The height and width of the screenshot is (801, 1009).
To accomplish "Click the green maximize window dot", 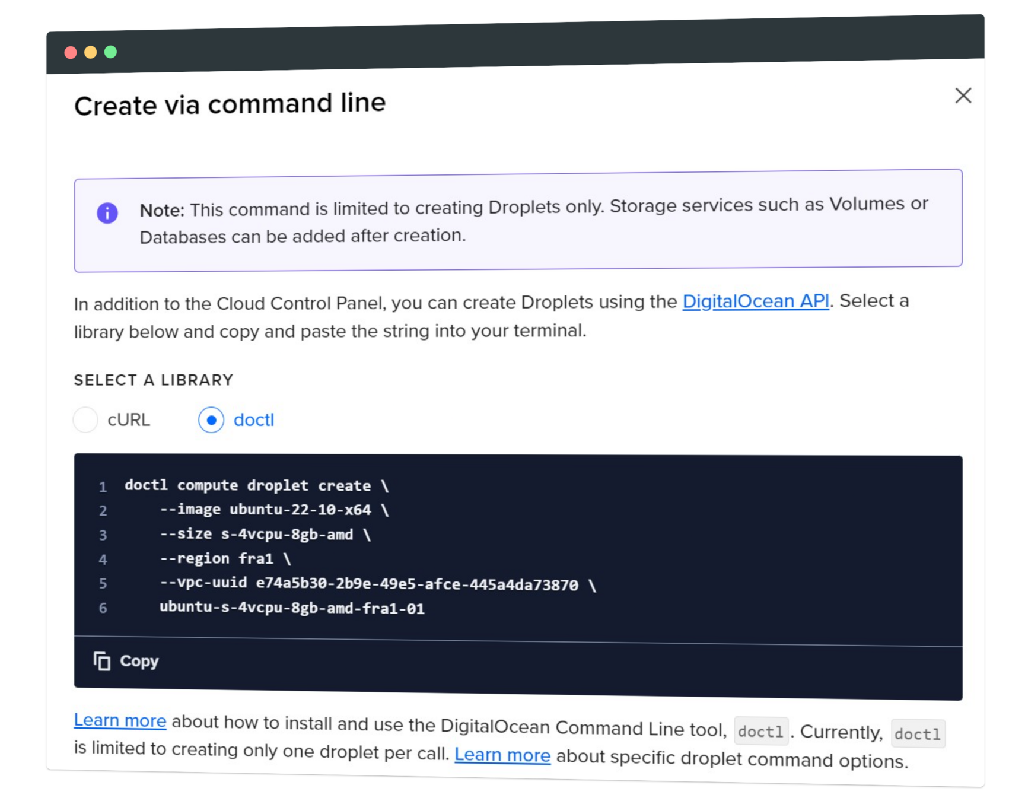I will 110,52.
